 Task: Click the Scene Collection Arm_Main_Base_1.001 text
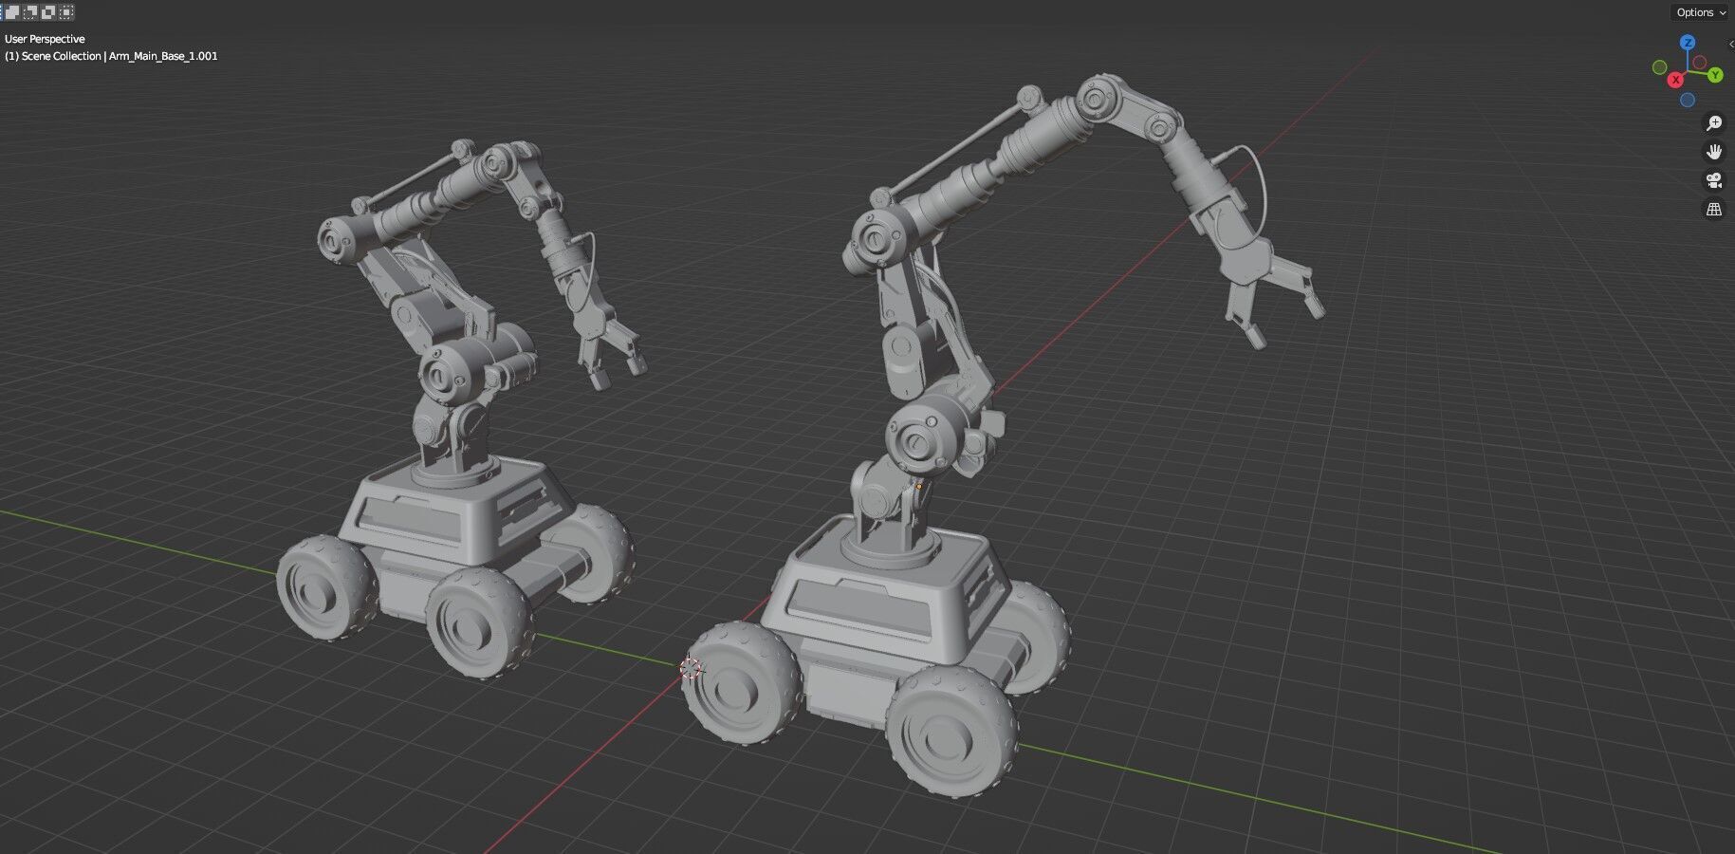click(x=111, y=56)
